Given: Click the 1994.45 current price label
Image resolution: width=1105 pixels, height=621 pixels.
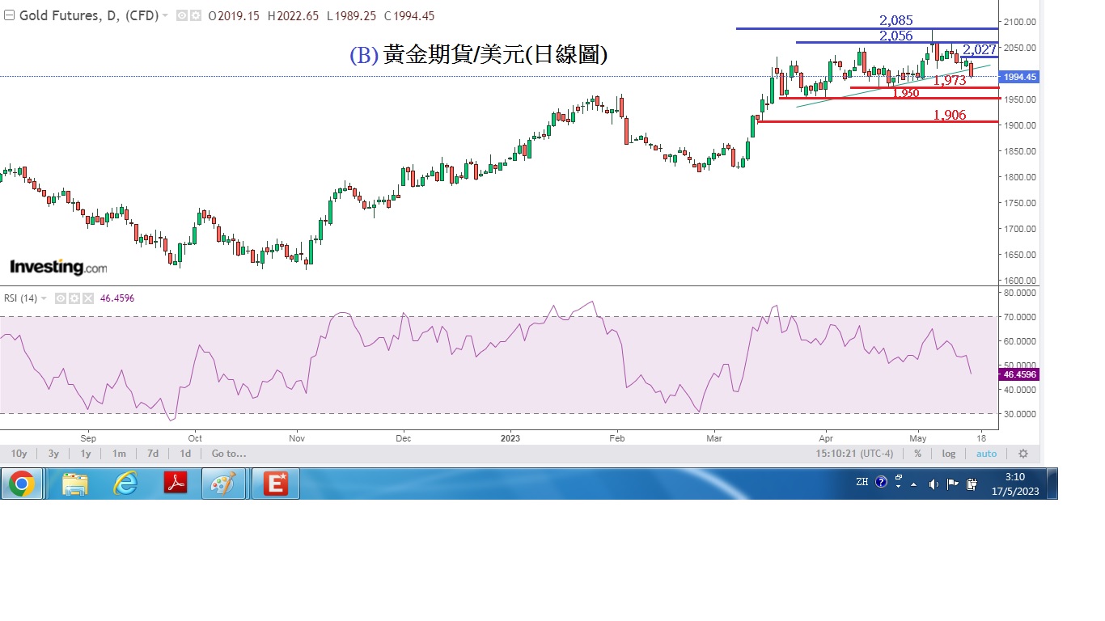Looking at the screenshot, I should tap(1018, 77).
